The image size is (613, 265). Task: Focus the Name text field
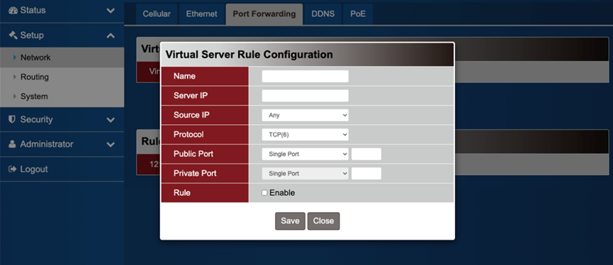pos(305,77)
